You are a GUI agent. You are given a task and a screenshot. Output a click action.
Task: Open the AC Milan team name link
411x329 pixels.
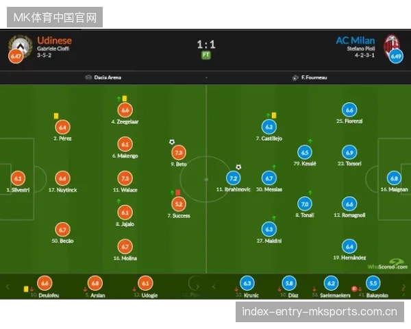coord(356,40)
